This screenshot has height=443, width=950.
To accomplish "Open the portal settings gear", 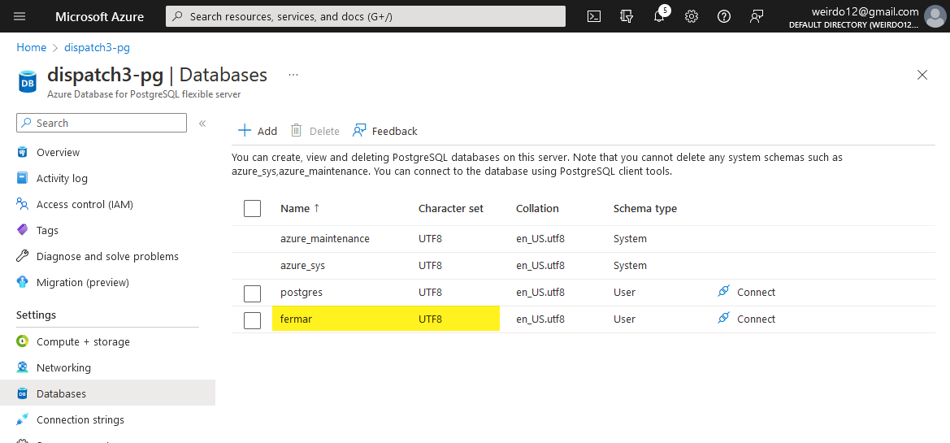I will pyautogui.click(x=692, y=16).
